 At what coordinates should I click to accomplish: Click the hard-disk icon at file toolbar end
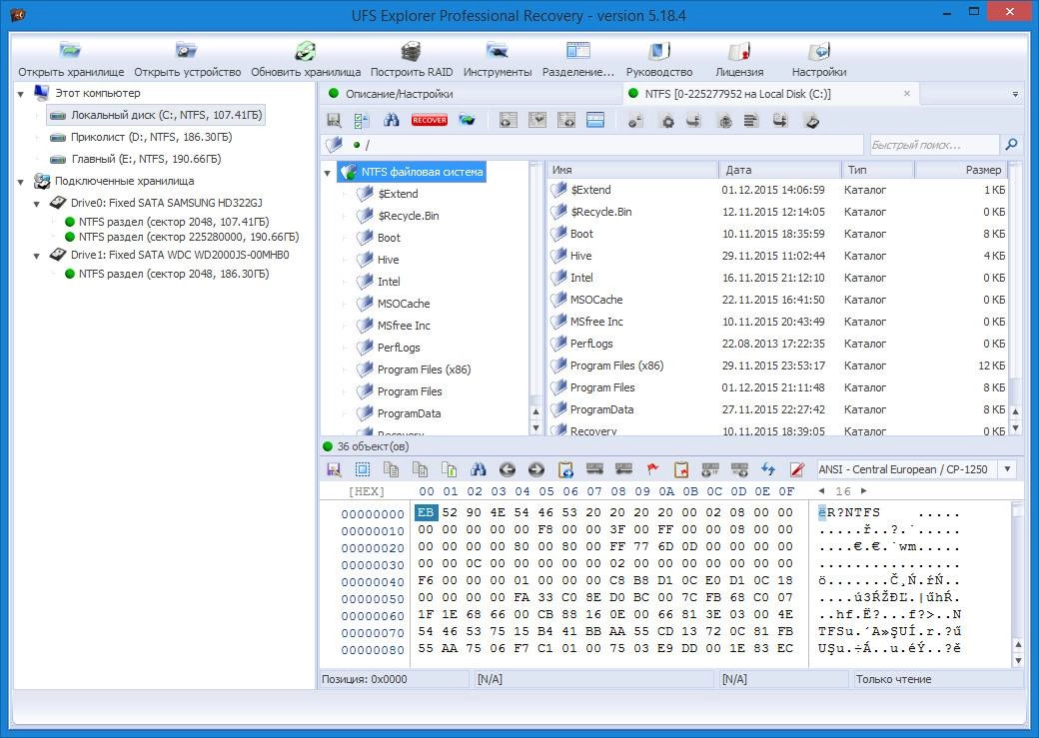click(811, 121)
